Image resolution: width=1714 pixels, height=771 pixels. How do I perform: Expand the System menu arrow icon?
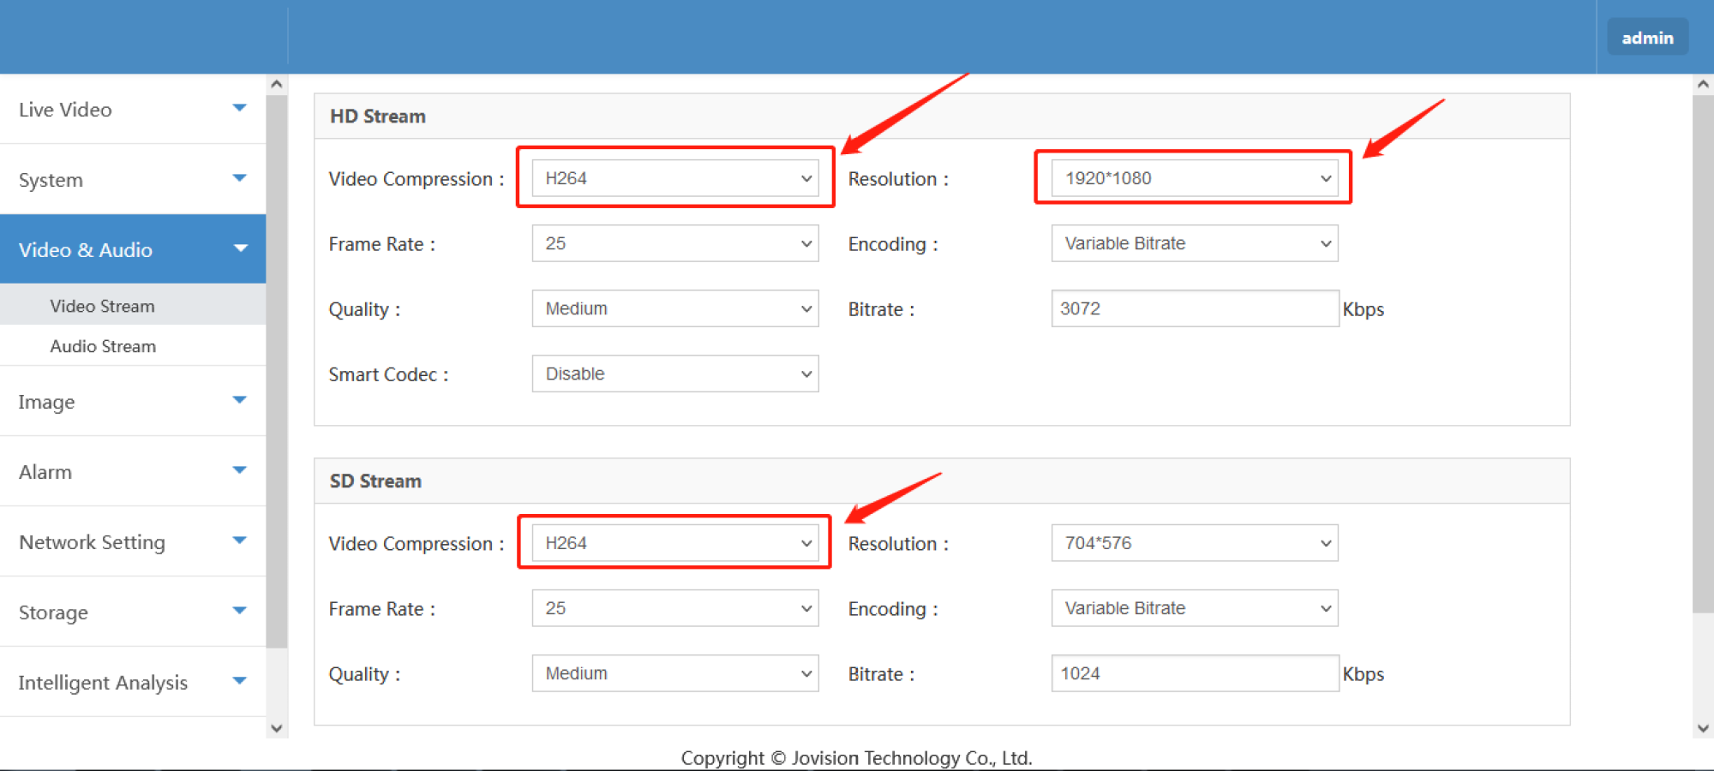click(240, 178)
